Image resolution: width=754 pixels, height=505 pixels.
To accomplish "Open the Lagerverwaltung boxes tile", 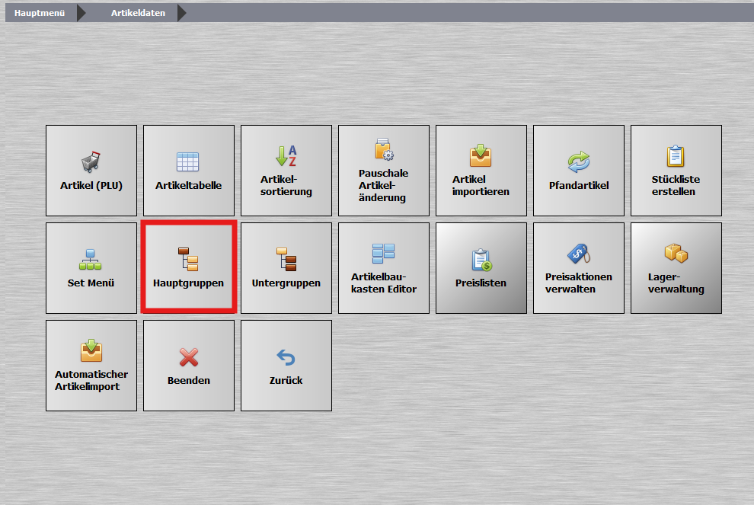I will 676,268.
